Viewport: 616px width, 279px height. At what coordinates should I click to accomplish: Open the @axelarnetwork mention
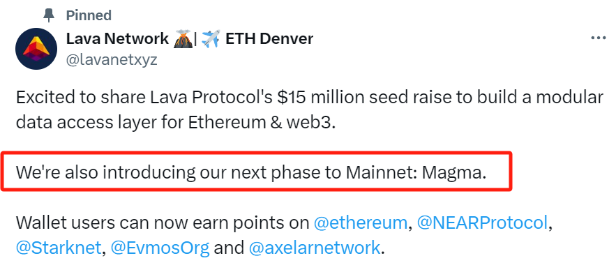[x=315, y=248]
